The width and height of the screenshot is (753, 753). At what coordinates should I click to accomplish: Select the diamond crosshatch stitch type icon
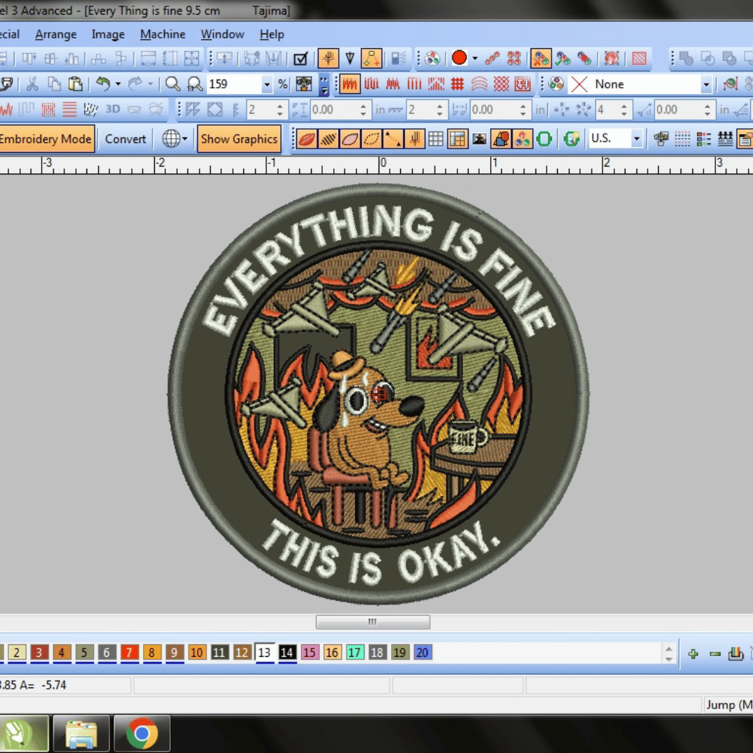(x=501, y=84)
